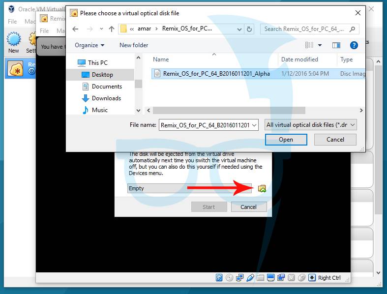Click New folder in the dialog toolbar

click(134, 45)
